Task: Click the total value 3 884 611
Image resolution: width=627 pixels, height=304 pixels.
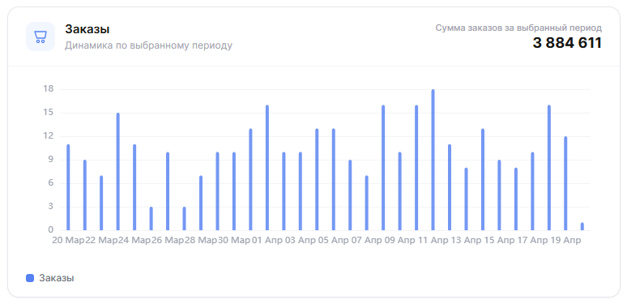Action: [x=567, y=43]
